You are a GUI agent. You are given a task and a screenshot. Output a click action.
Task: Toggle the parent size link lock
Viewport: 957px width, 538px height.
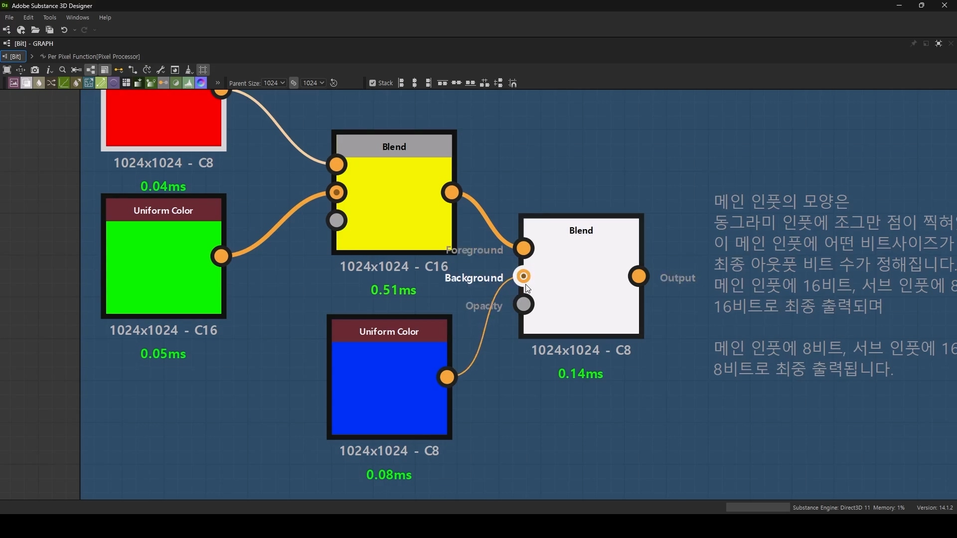pos(294,83)
